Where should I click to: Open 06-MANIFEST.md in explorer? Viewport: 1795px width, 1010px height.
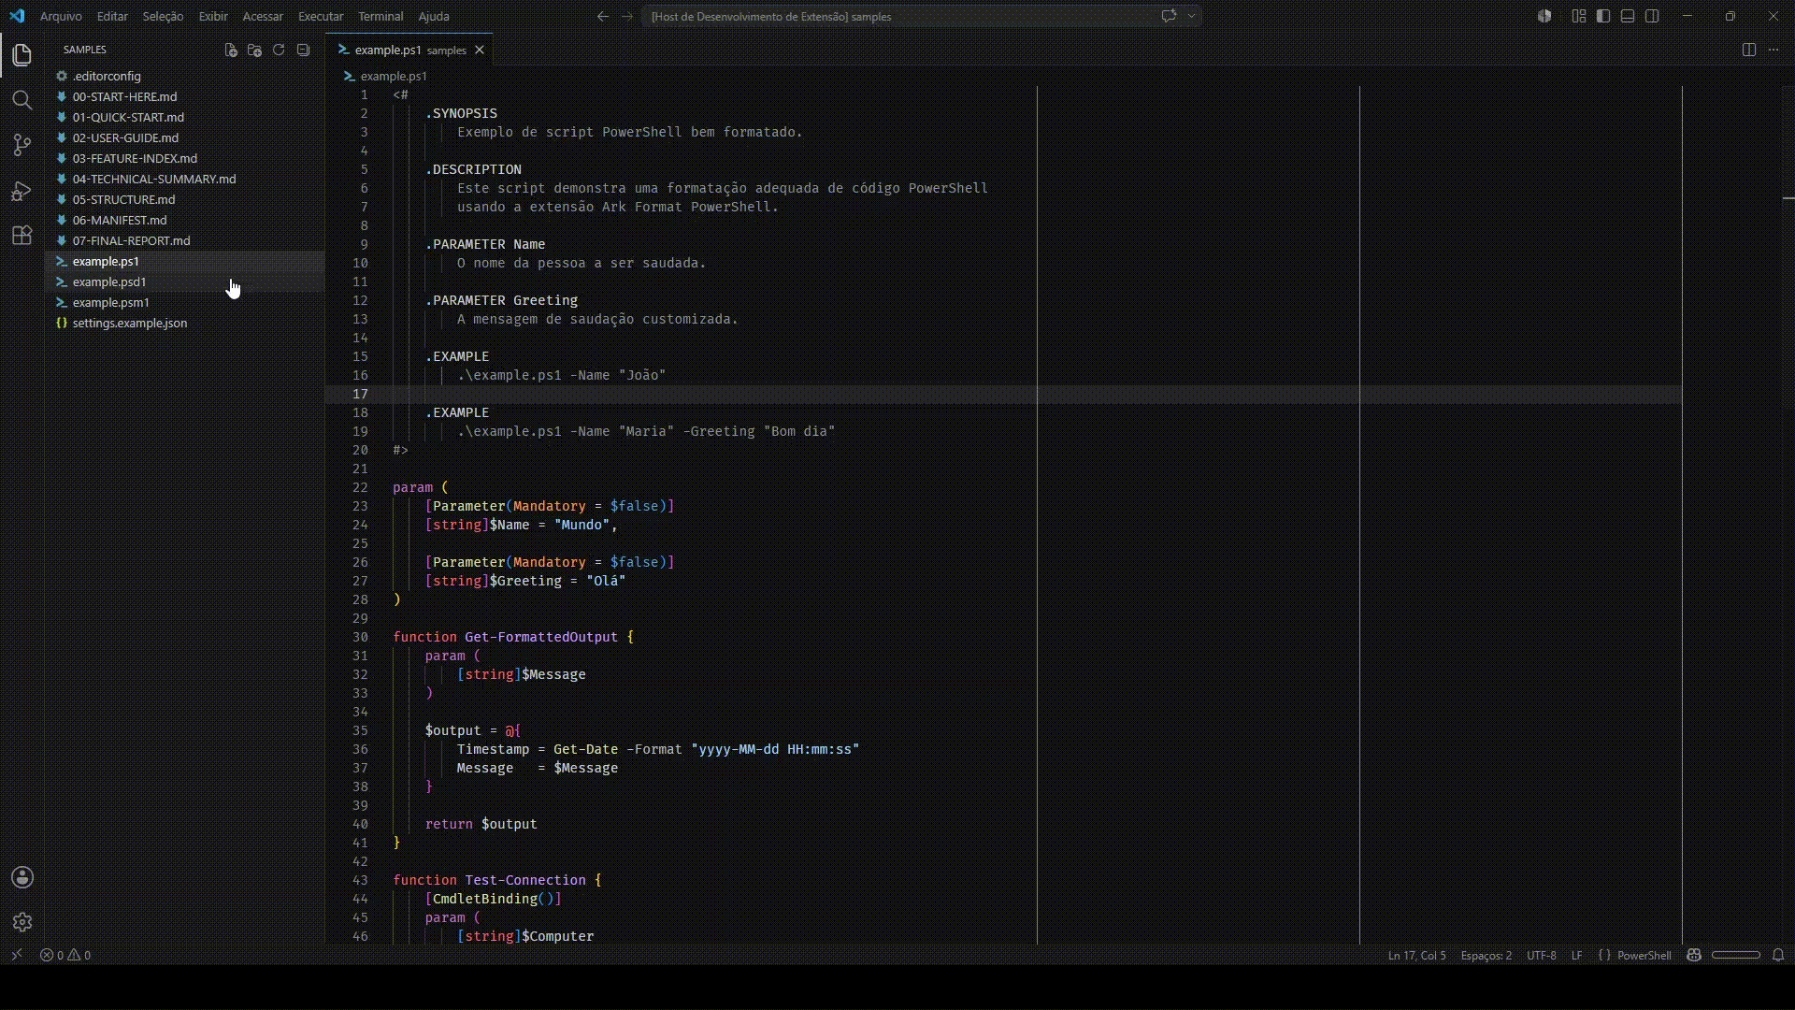pos(185,220)
